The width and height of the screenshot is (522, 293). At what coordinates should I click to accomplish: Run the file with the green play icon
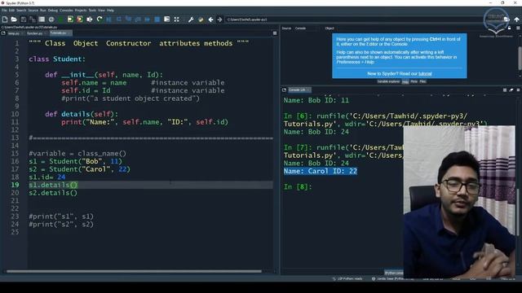coord(60,20)
